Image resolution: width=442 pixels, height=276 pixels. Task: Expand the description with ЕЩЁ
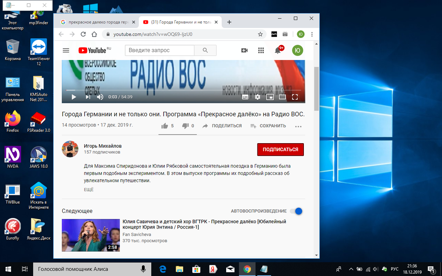tap(89, 190)
